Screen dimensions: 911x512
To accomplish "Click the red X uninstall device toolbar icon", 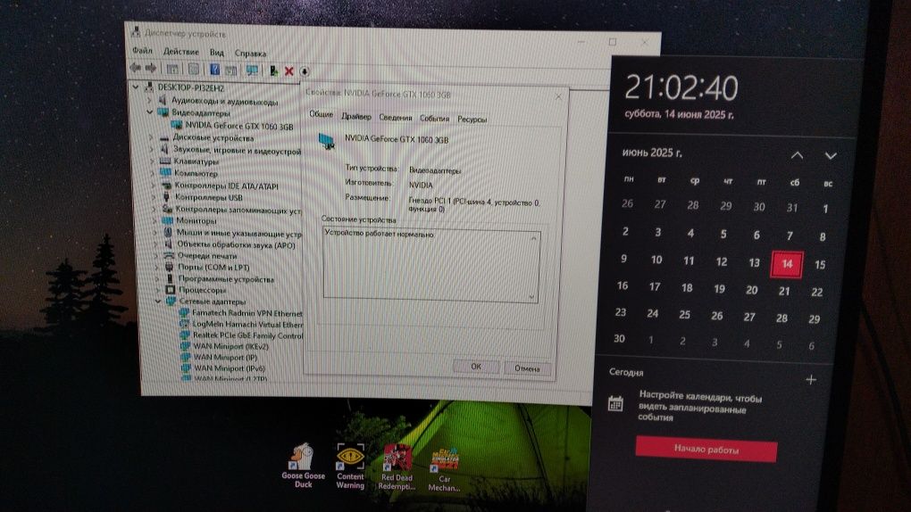I will coord(288,71).
